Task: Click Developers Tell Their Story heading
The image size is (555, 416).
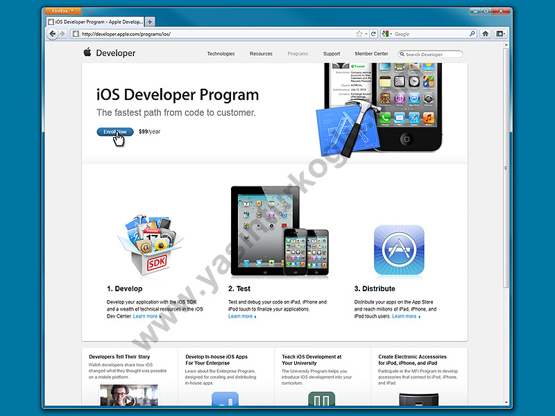Action: (119, 356)
